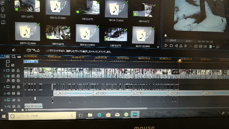Image resolution: width=229 pixels, height=129 pixels.
Task: Enable the chapter track checkbox
Action: click(x=13, y=65)
